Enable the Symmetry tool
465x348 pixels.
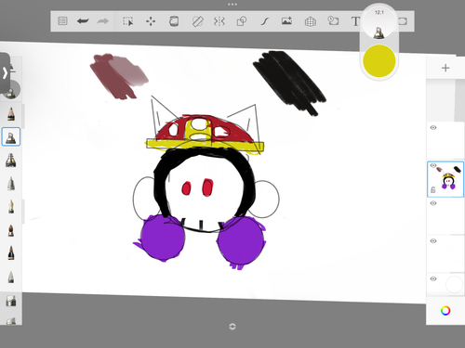219,21
